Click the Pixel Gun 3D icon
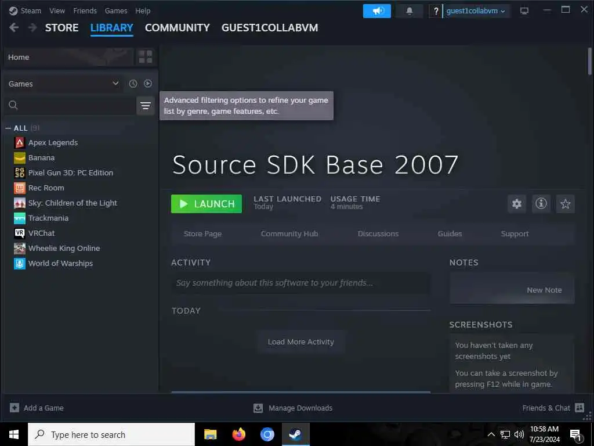 pos(20,172)
